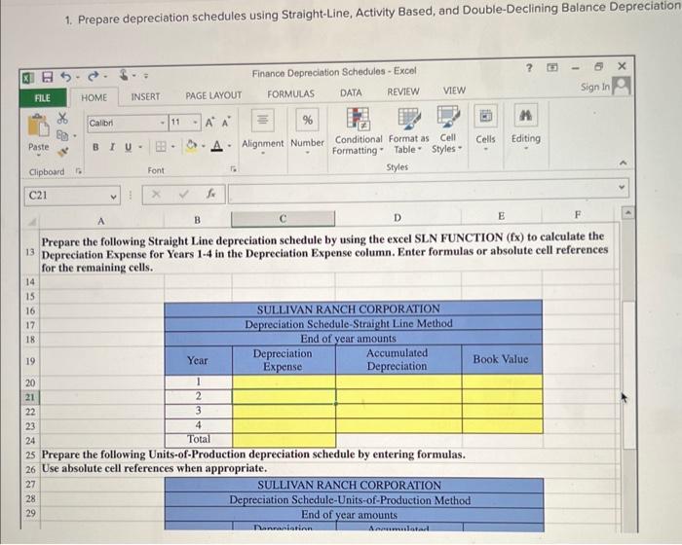The image size is (682, 545).
Task: Click the Cut scissors icon
Action: 62,118
